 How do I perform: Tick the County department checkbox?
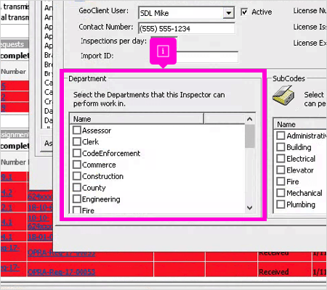point(77,187)
